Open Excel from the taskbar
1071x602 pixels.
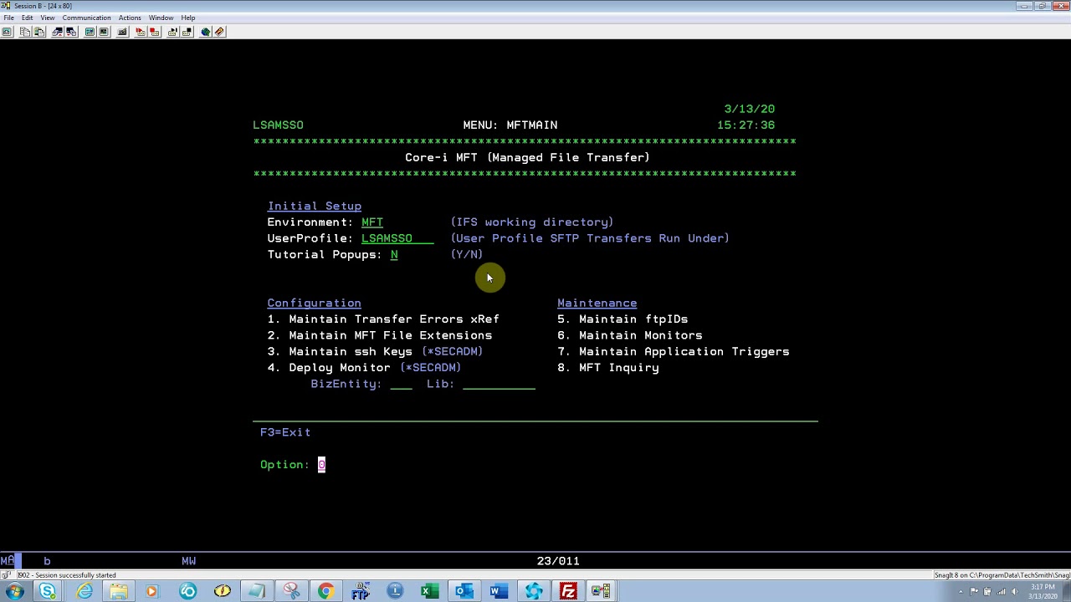pyautogui.click(x=429, y=592)
